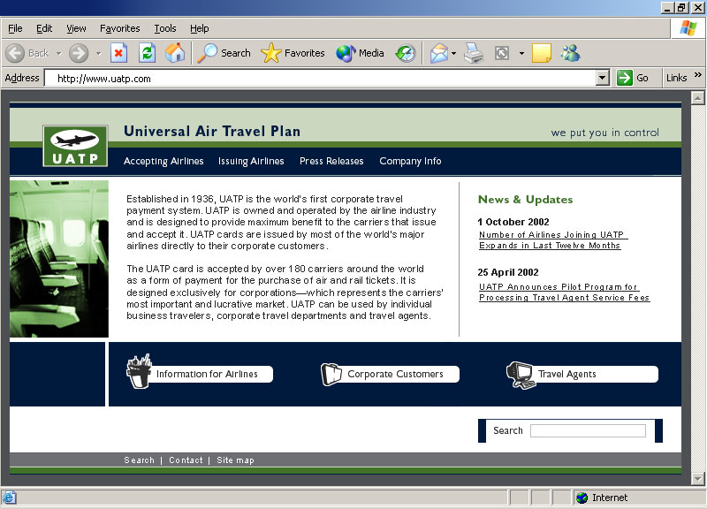This screenshot has height=509, width=707.
Task: Click the Print toolbar icon
Action: 475,53
